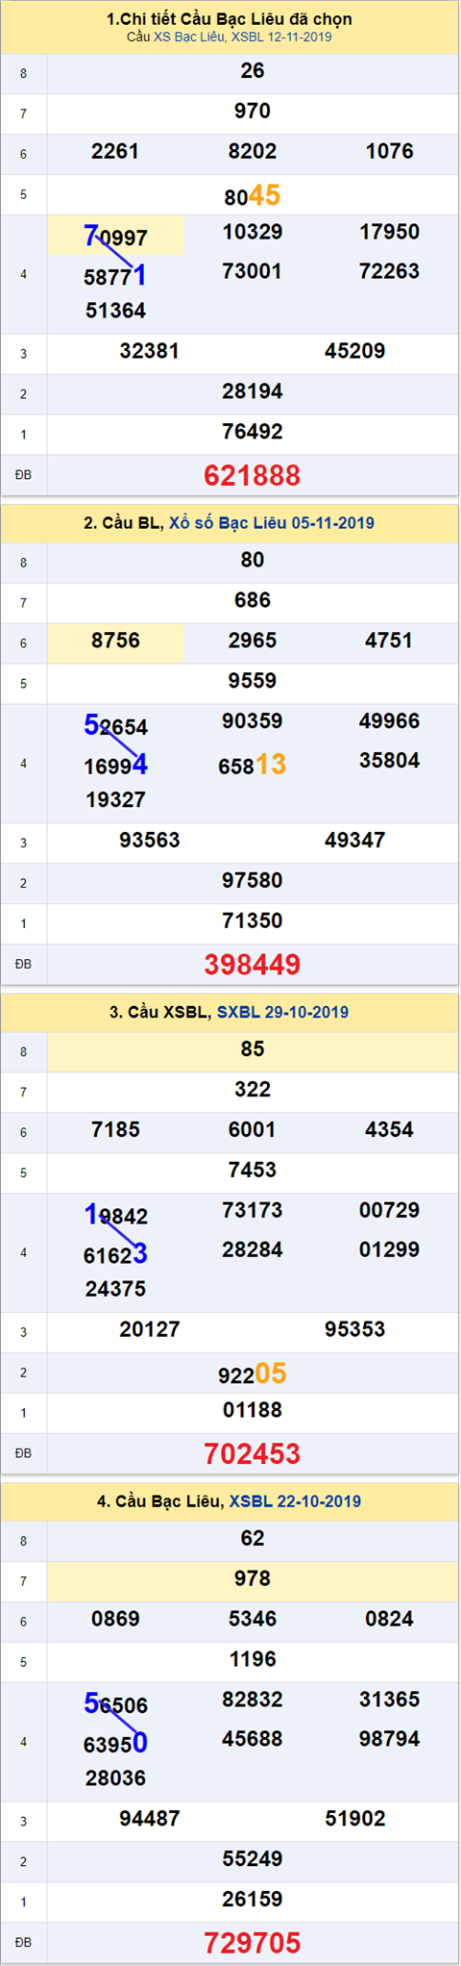Click the number '19842'

pos(115,1215)
